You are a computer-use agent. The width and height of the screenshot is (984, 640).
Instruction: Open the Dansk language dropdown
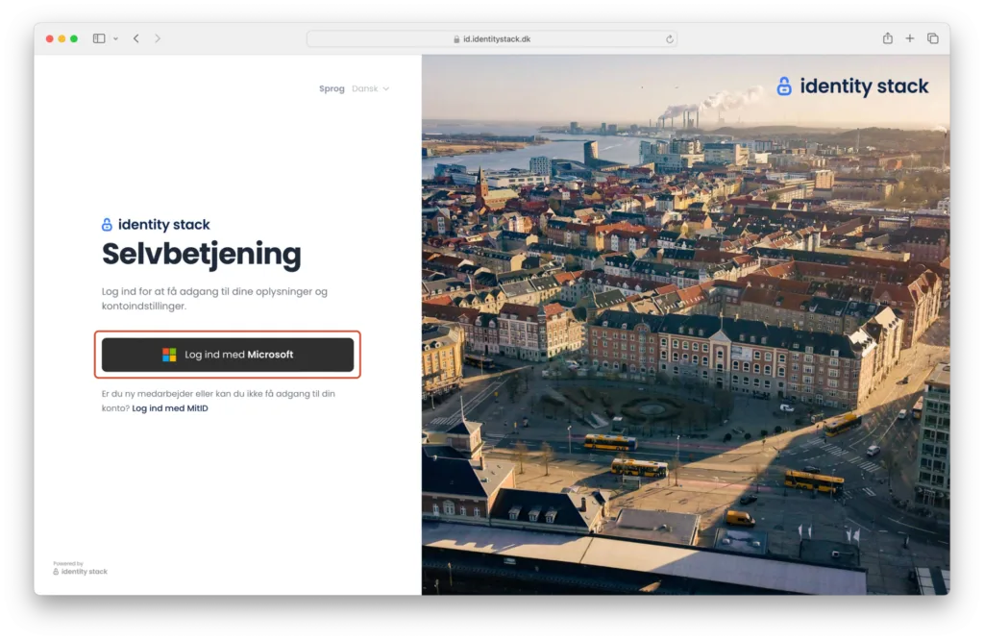pos(370,88)
